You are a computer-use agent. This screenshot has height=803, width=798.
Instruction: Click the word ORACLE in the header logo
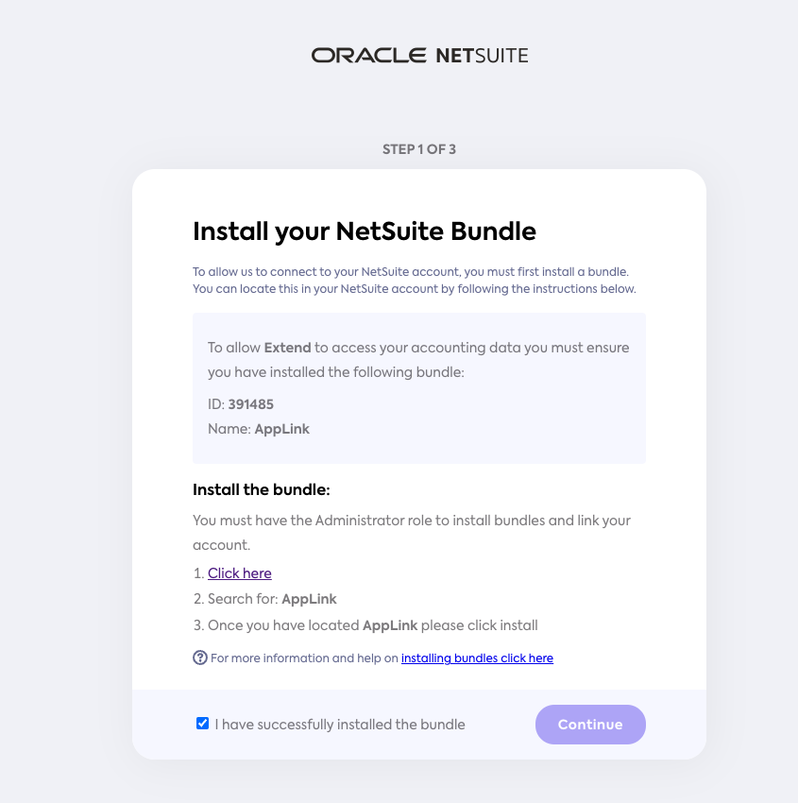tap(368, 55)
